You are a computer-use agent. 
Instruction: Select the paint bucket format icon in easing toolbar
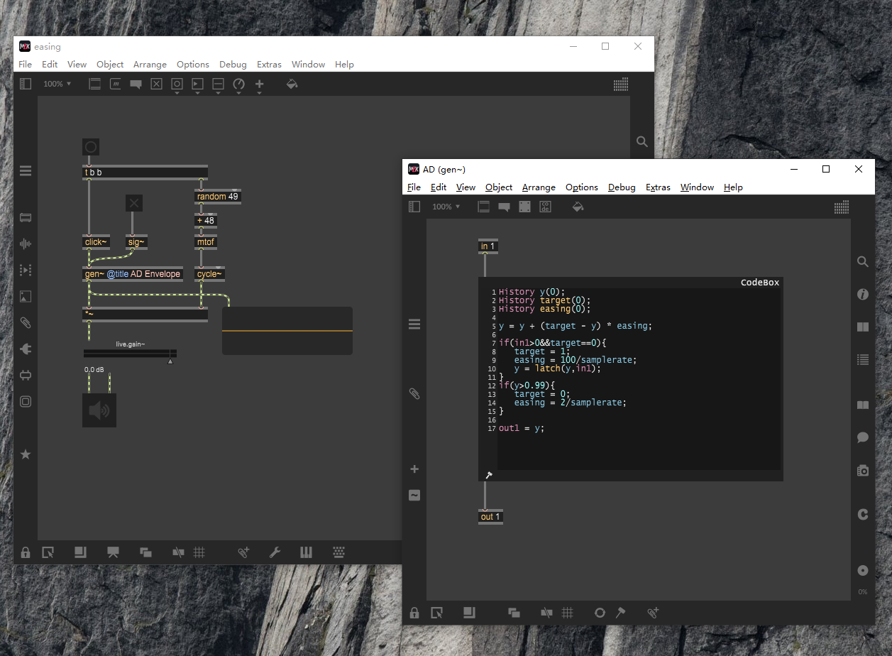click(292, 84)
